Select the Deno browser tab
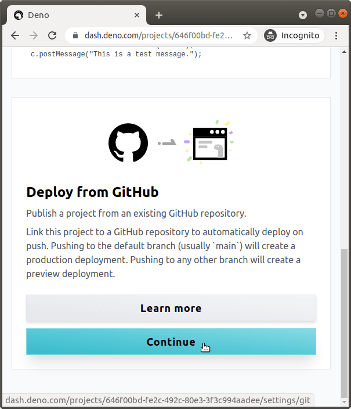Screen dimensions: 351x409 tap(76, 15)
